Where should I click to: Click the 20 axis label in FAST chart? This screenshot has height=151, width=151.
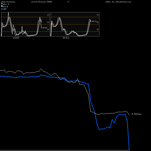tap(48, 29)
